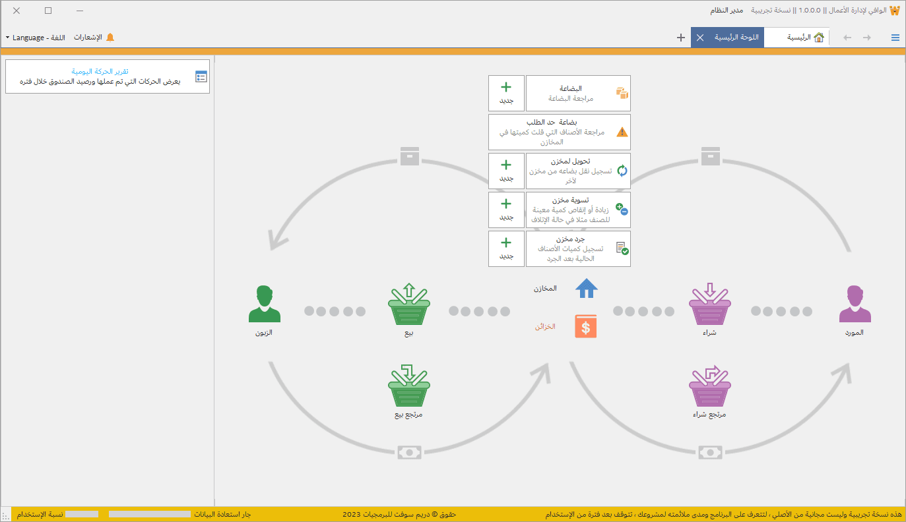
Task: Create new inventory count (جديد)
Action: tap(506, 248)
